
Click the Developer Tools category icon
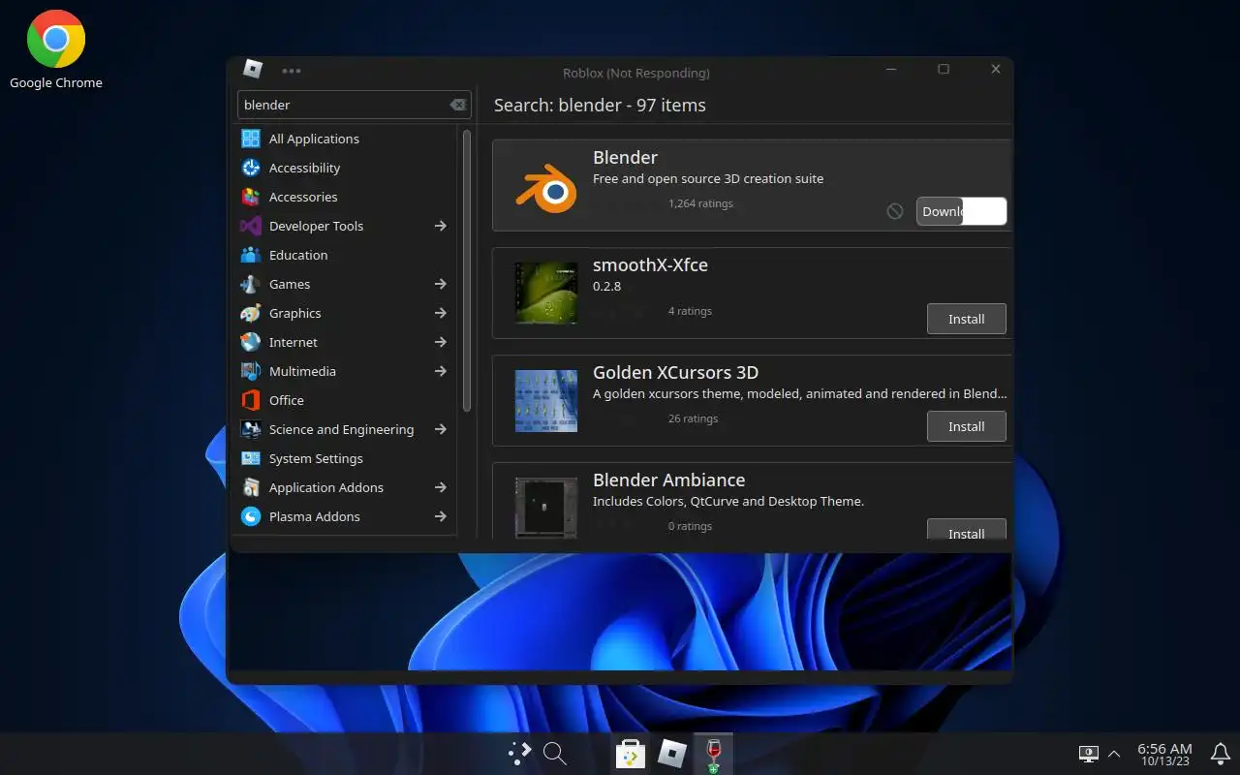[251, 226]
